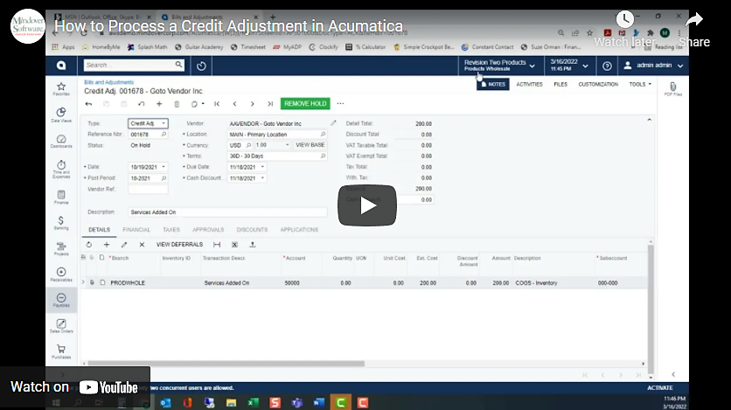Add a row to details grid
Viewport: 731px width, 410px height.
click(x=107, y=245)
